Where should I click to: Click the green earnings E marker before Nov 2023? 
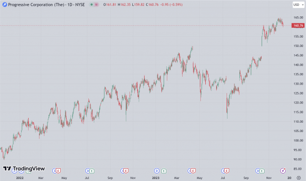click(x=262, y=171)
